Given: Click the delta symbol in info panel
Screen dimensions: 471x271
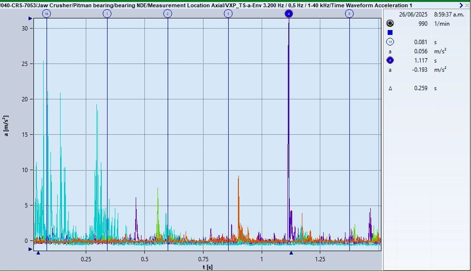Looking at the screenshot, I should [390, 88].
